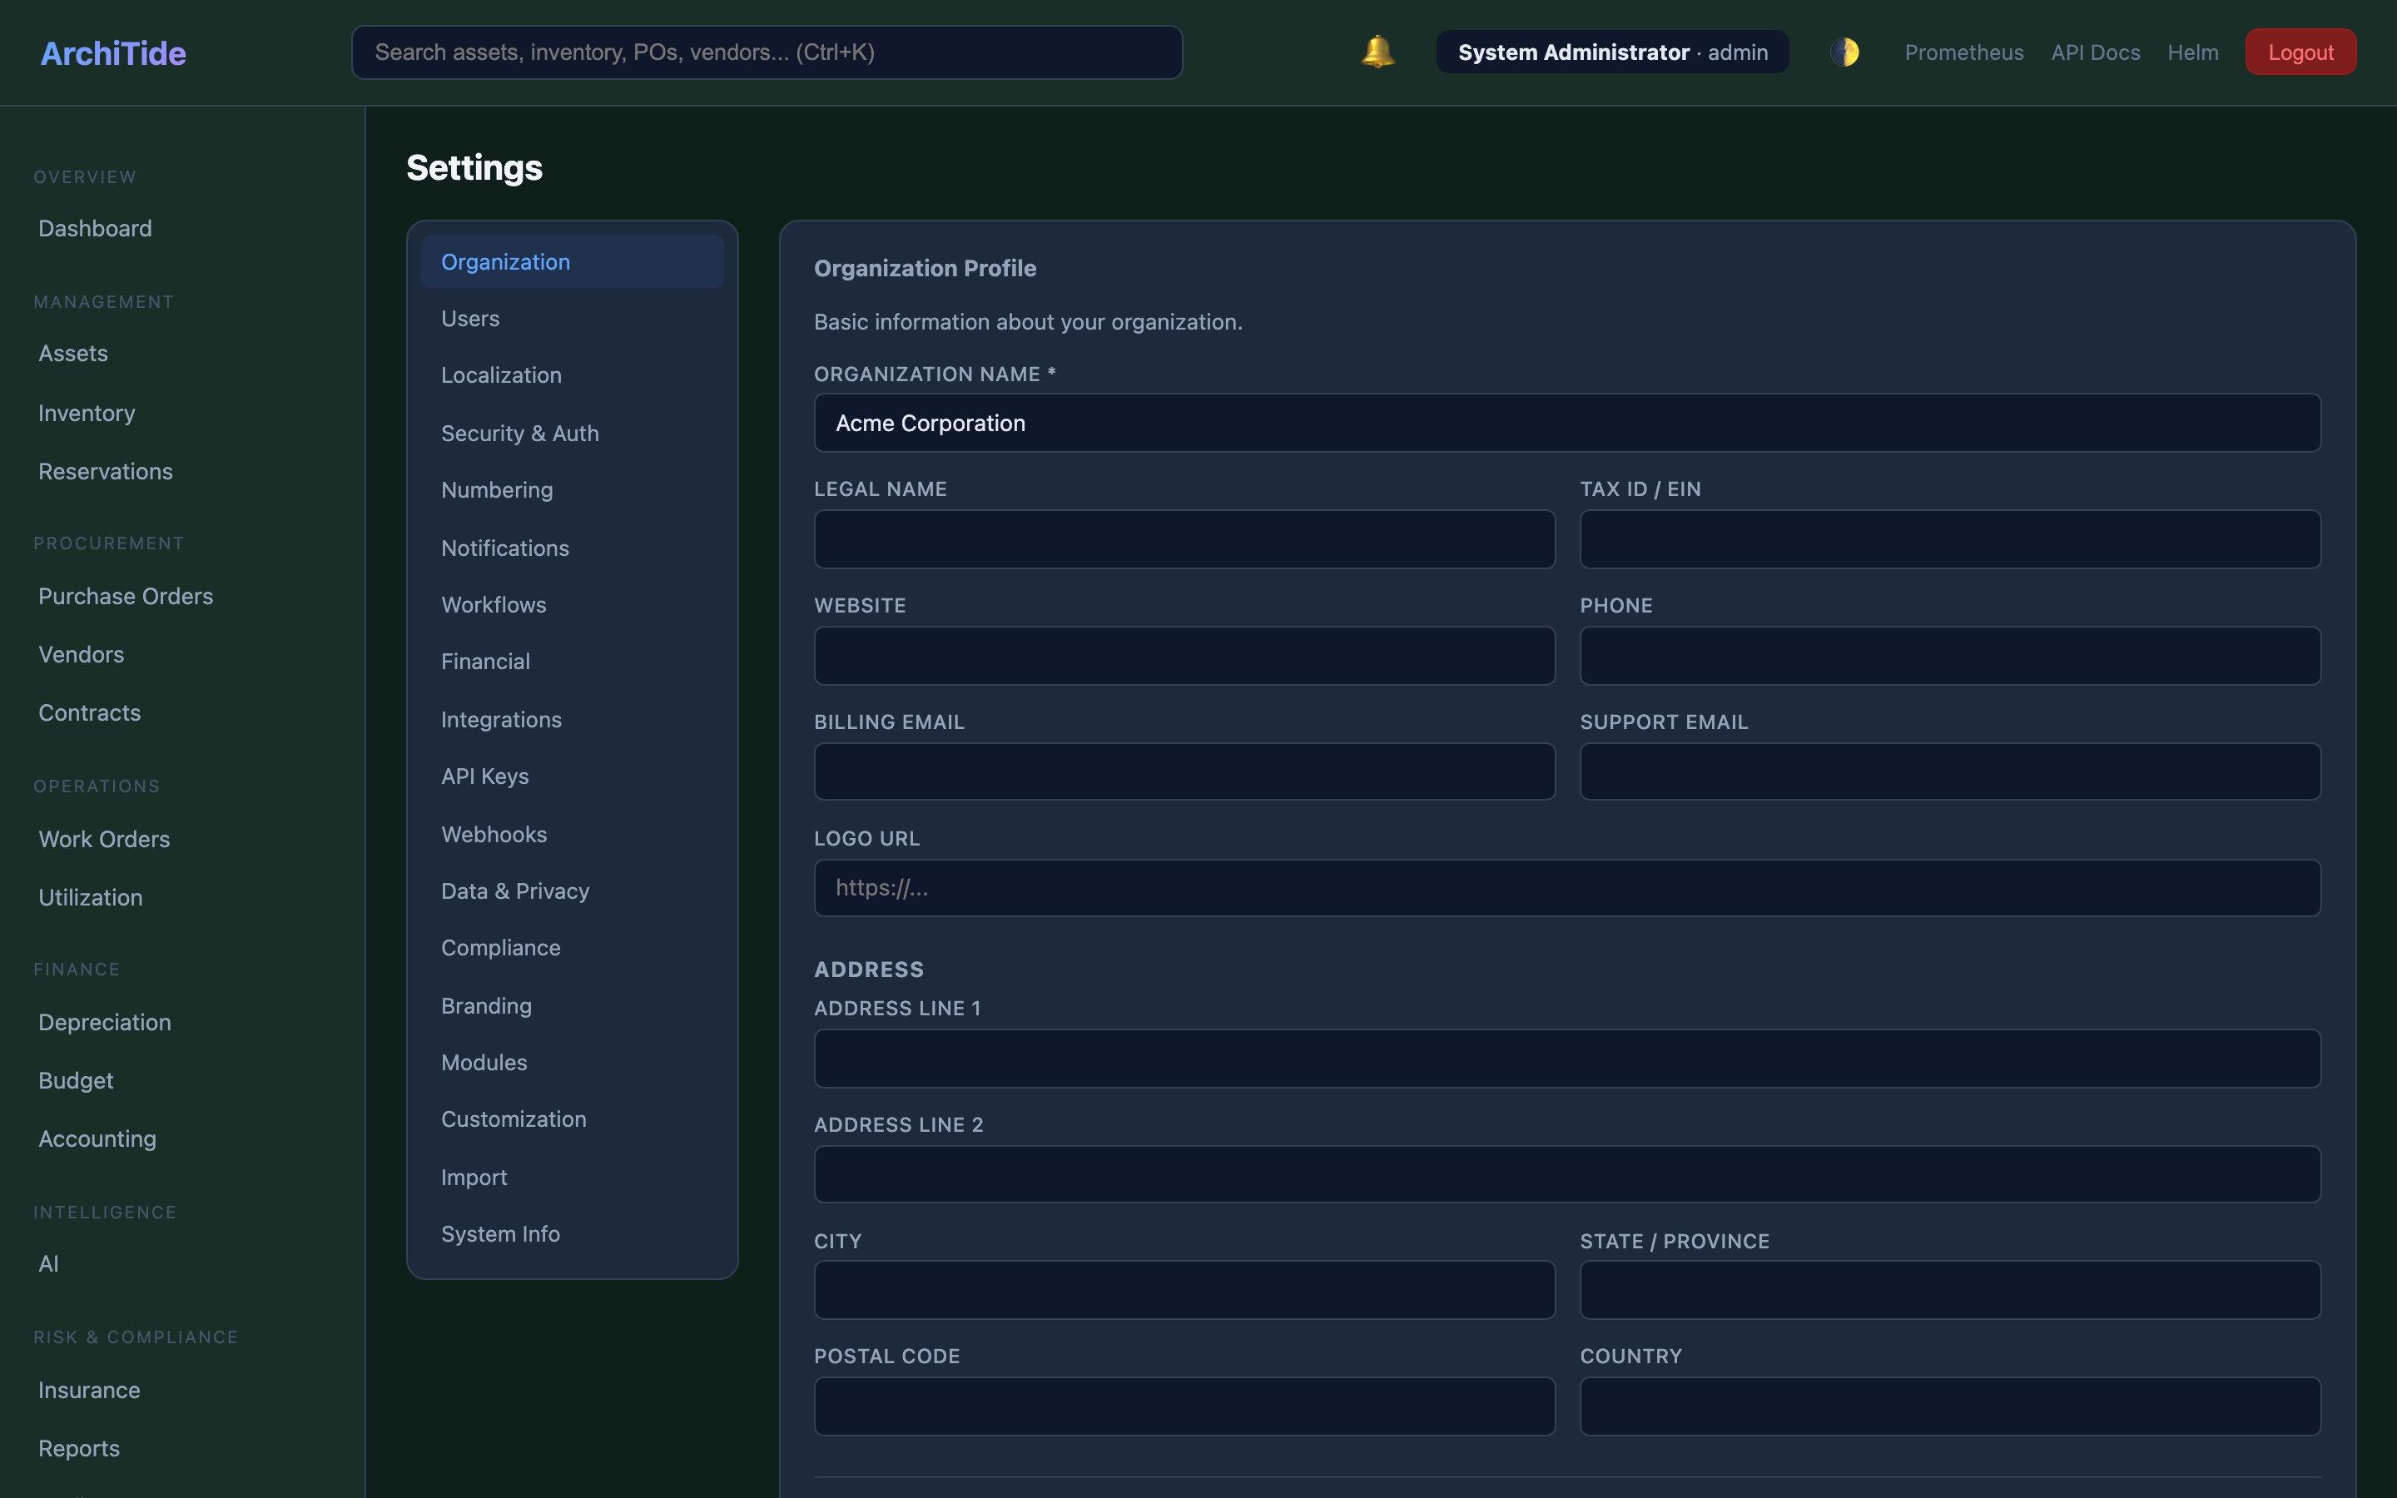Open Prometheus from the top bar
Image resolution: width=2397 pixels, height=1498 pixels.
[x=1963, y=52]
